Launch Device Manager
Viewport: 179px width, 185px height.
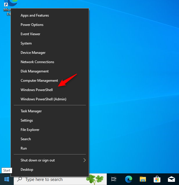[x=50, y=53]
